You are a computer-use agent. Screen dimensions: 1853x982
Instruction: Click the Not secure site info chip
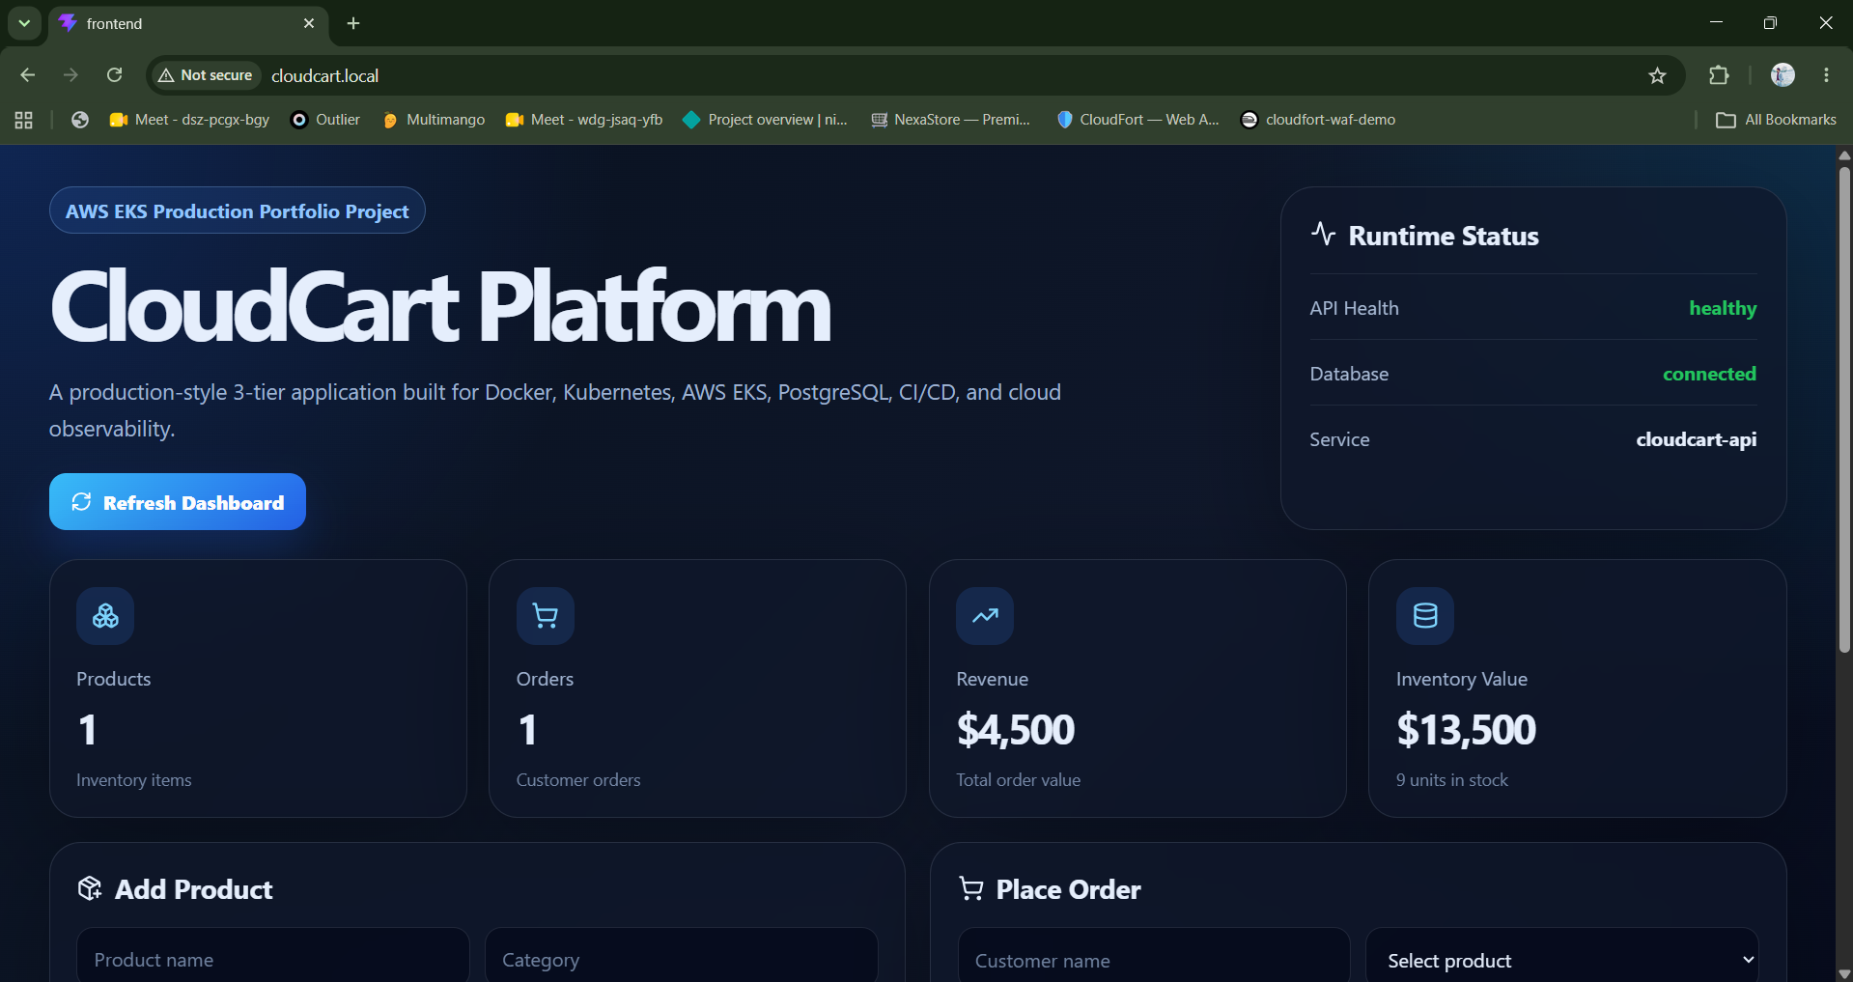(x=206, y=75)
